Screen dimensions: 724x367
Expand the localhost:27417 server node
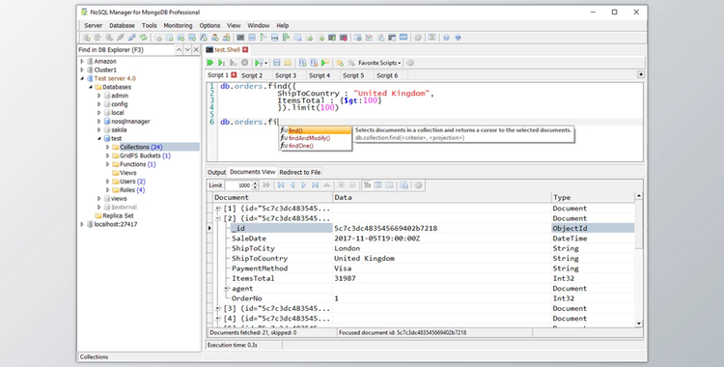(82, 224)
